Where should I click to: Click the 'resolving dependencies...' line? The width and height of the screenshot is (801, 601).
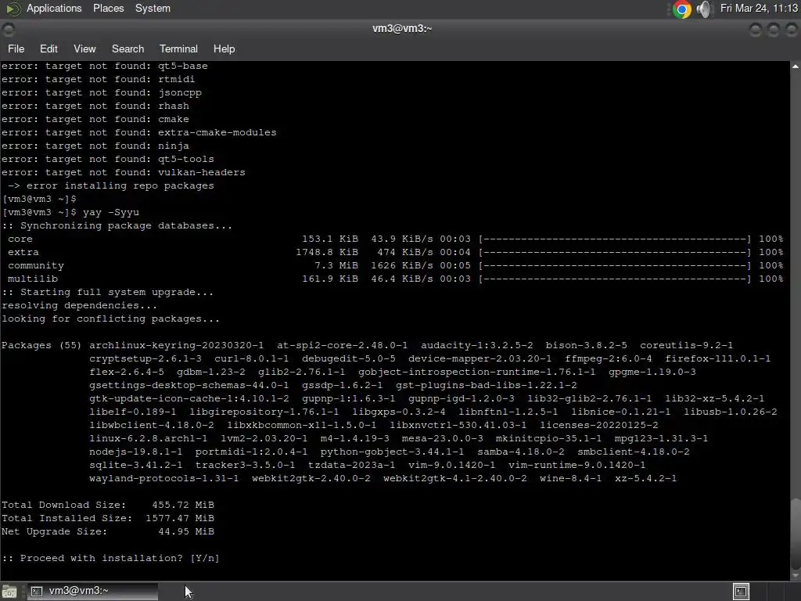point(79,305)
